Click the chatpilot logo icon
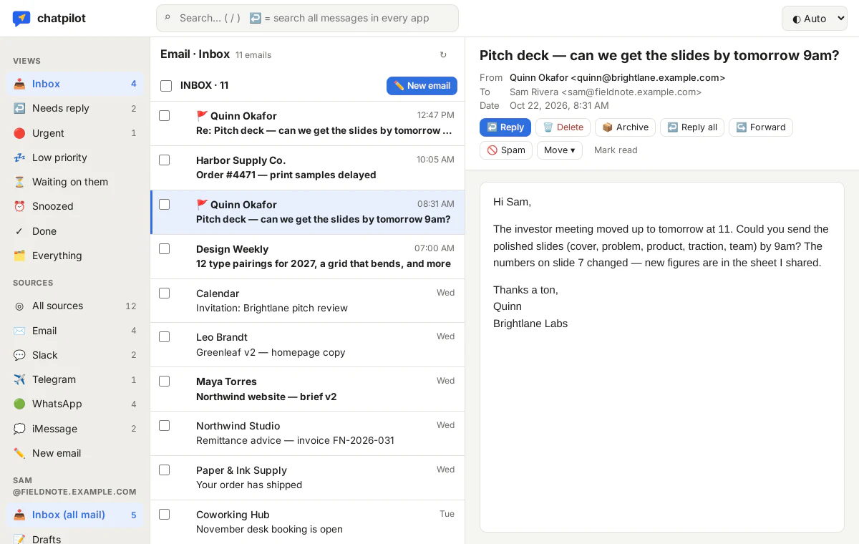The width and height of the screenshot is (859, 544). (21, 19)
